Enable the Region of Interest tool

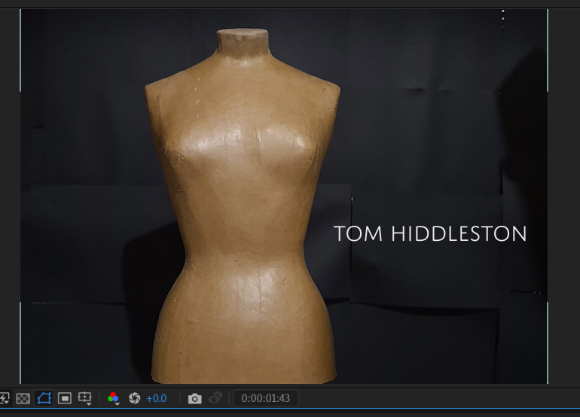65,398
